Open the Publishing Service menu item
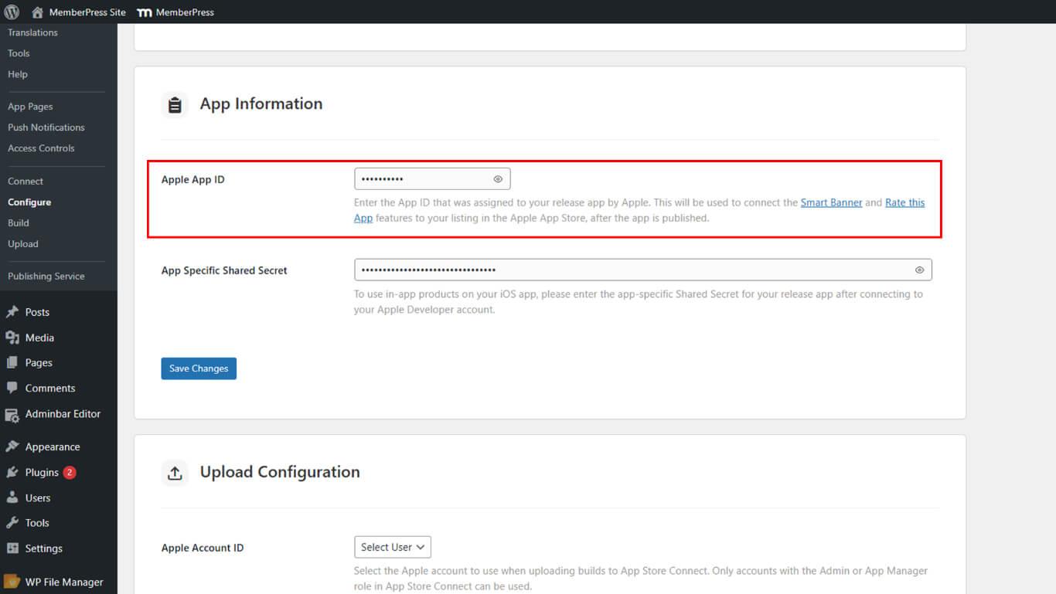The width and height of the screenshot is (1056, 594). point(46,277)
